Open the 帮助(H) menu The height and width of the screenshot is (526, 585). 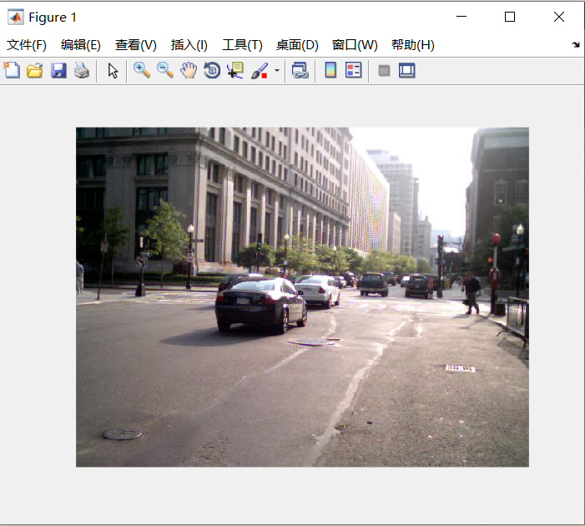412,45
